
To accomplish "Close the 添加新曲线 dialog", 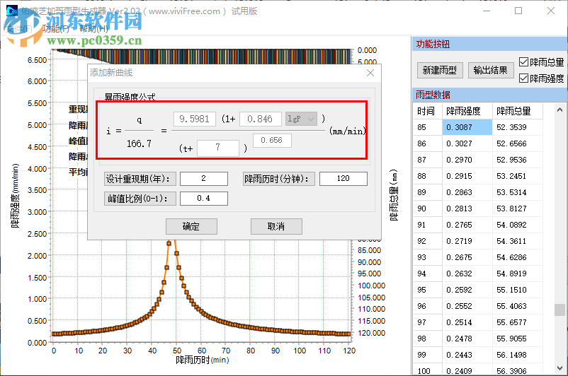I will click(x=370, y=73).
